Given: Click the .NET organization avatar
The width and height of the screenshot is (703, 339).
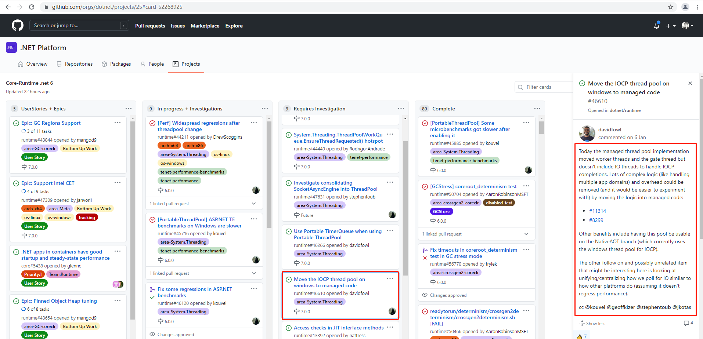Looking at the screenshot, I should [x=11, y=47].
